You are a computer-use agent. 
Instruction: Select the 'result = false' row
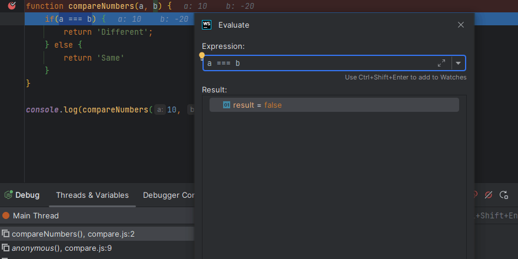pyautogui.click(x=334, y=105)
